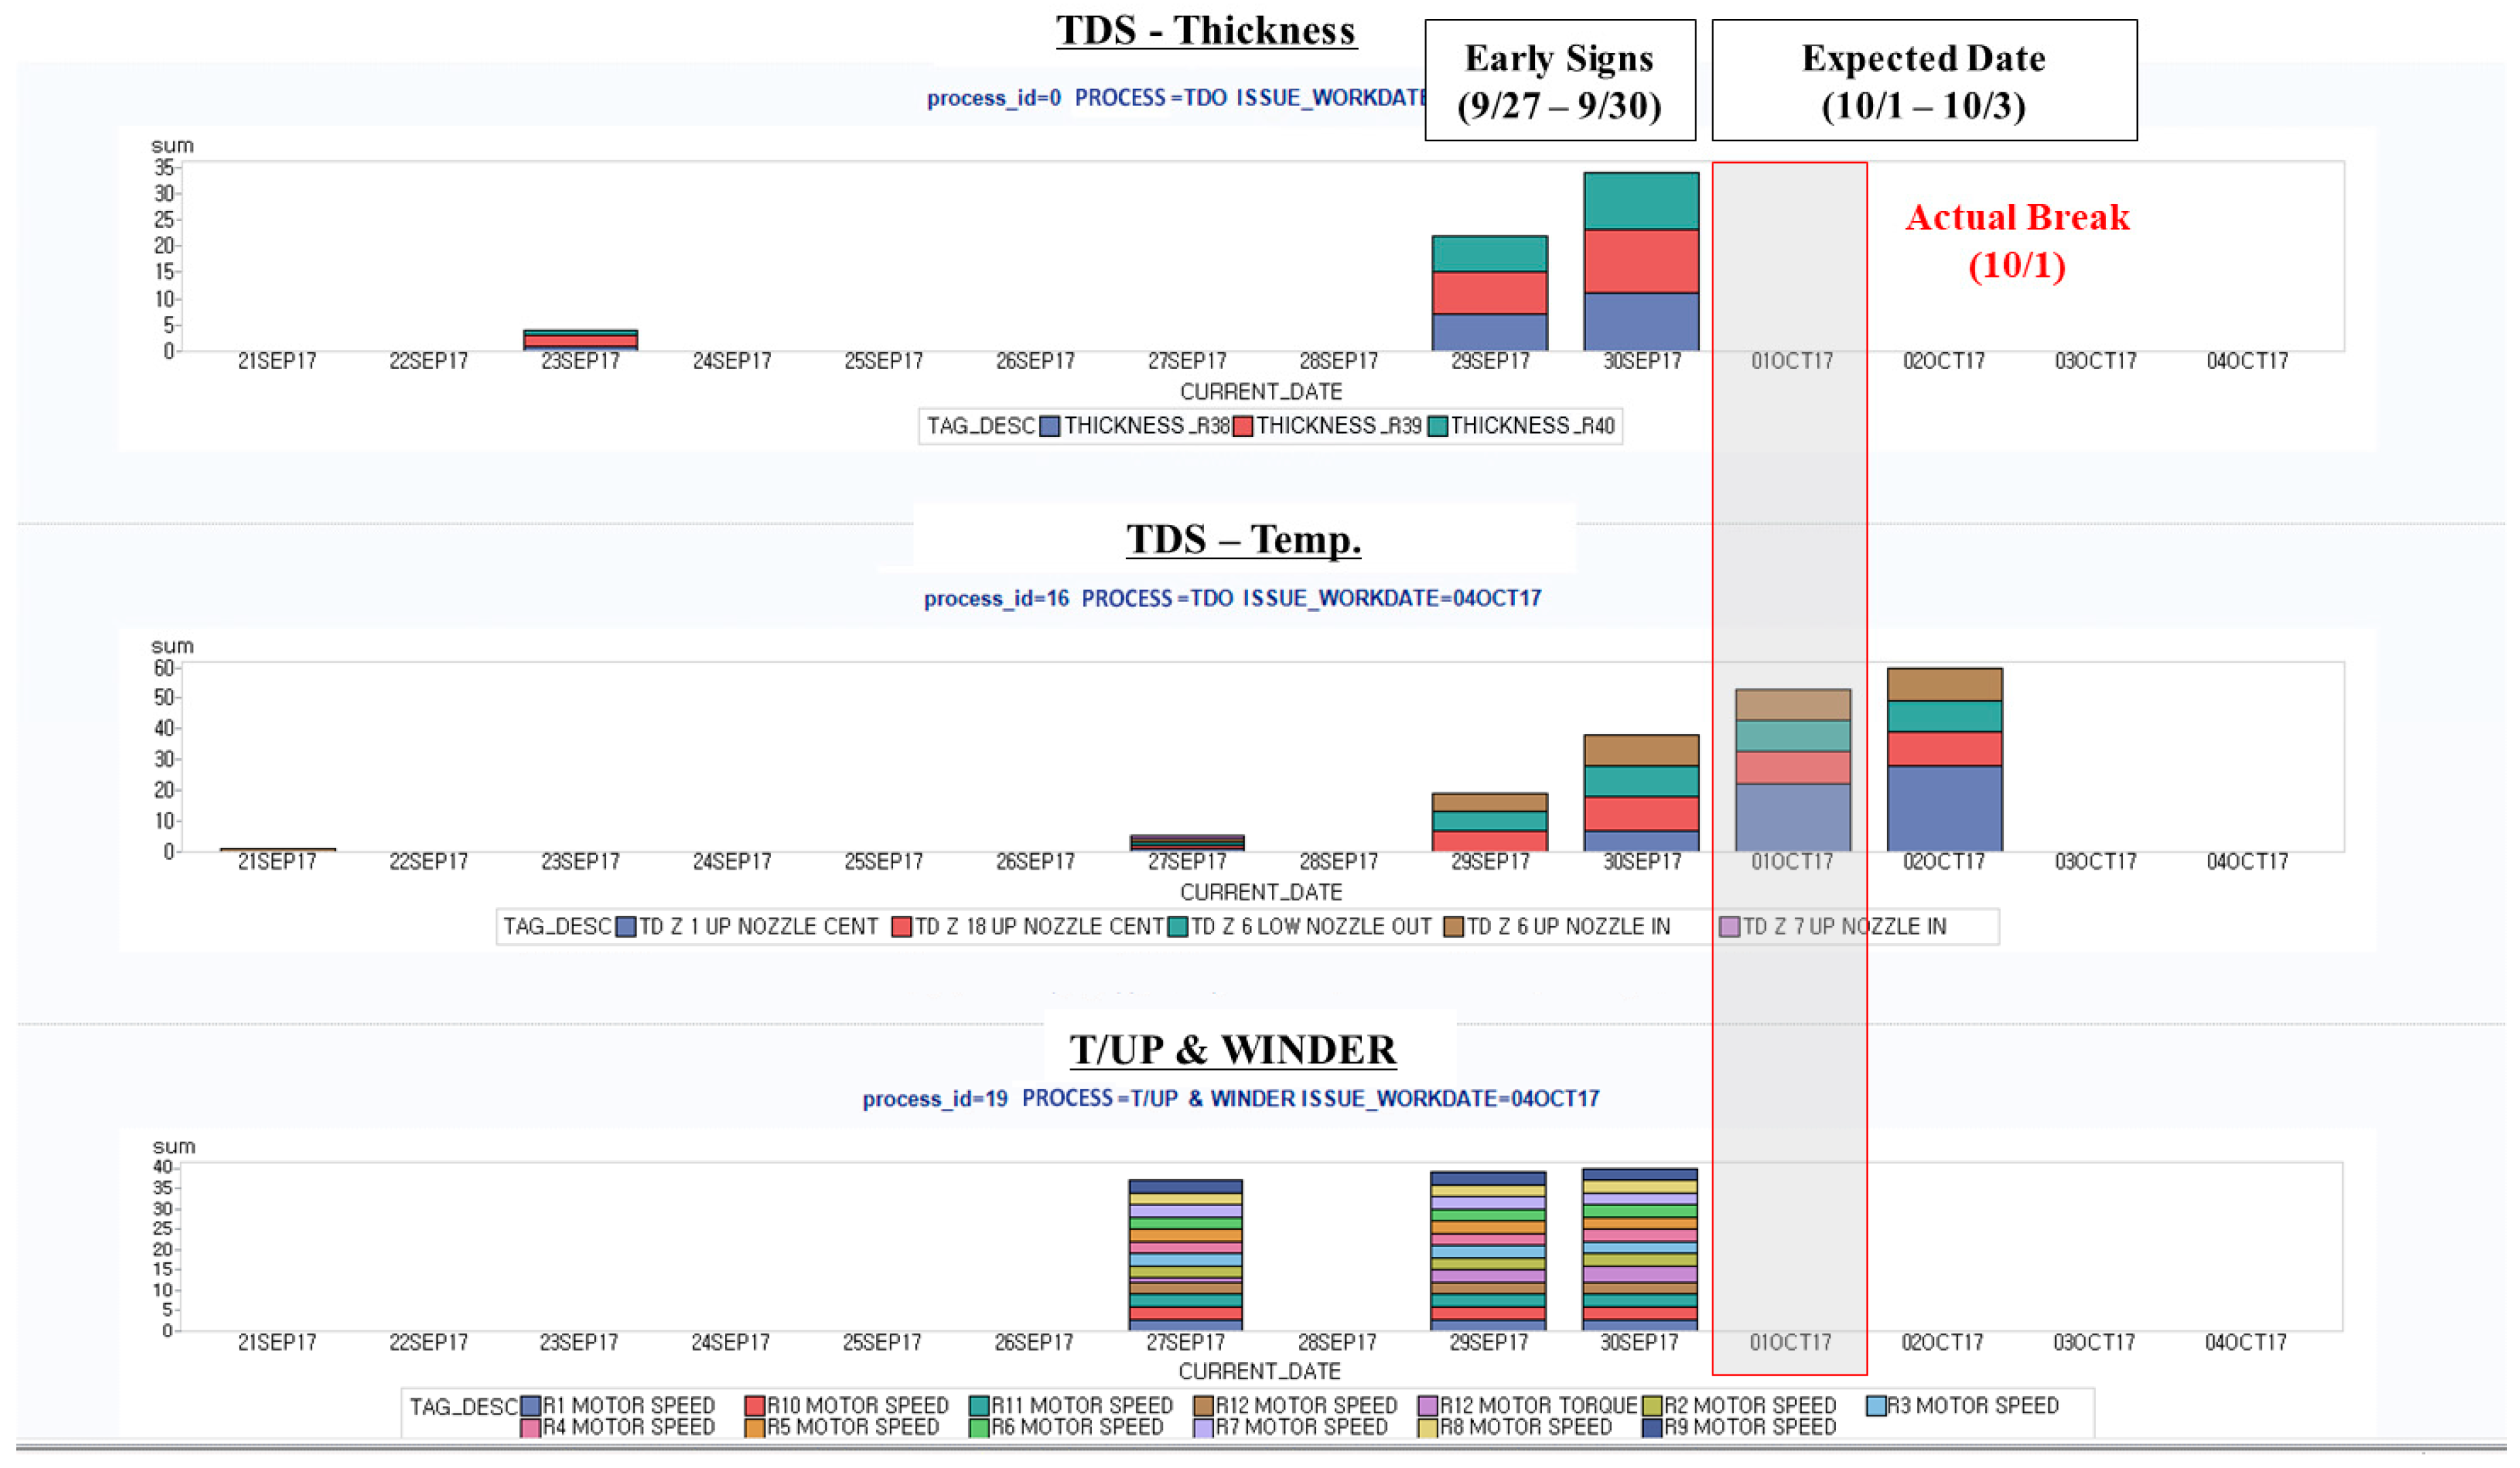Click the R12 MOTOR TORQUE legend swatch
Image resolution: width=2520 pixels, height=1468 pixels.
(1428, 1407)
